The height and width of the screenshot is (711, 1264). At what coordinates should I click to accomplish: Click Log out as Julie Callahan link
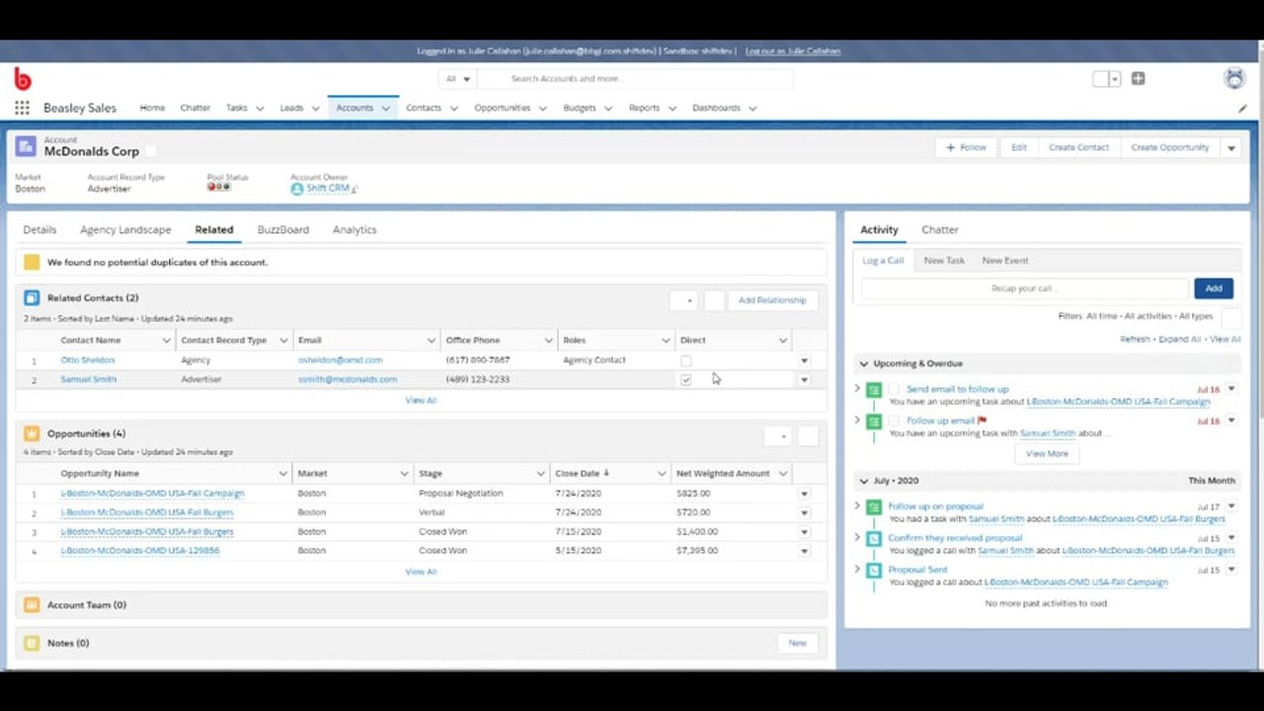[x=792, y=51]
